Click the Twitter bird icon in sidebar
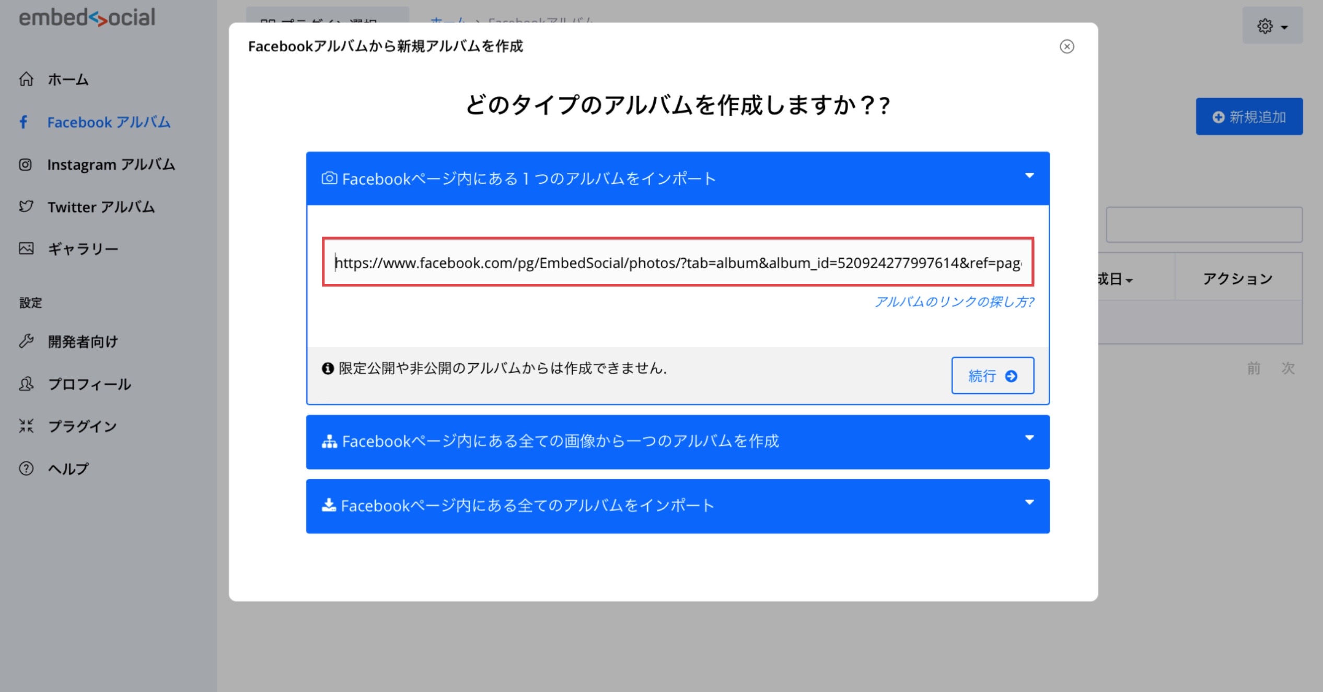 [26, 207]
